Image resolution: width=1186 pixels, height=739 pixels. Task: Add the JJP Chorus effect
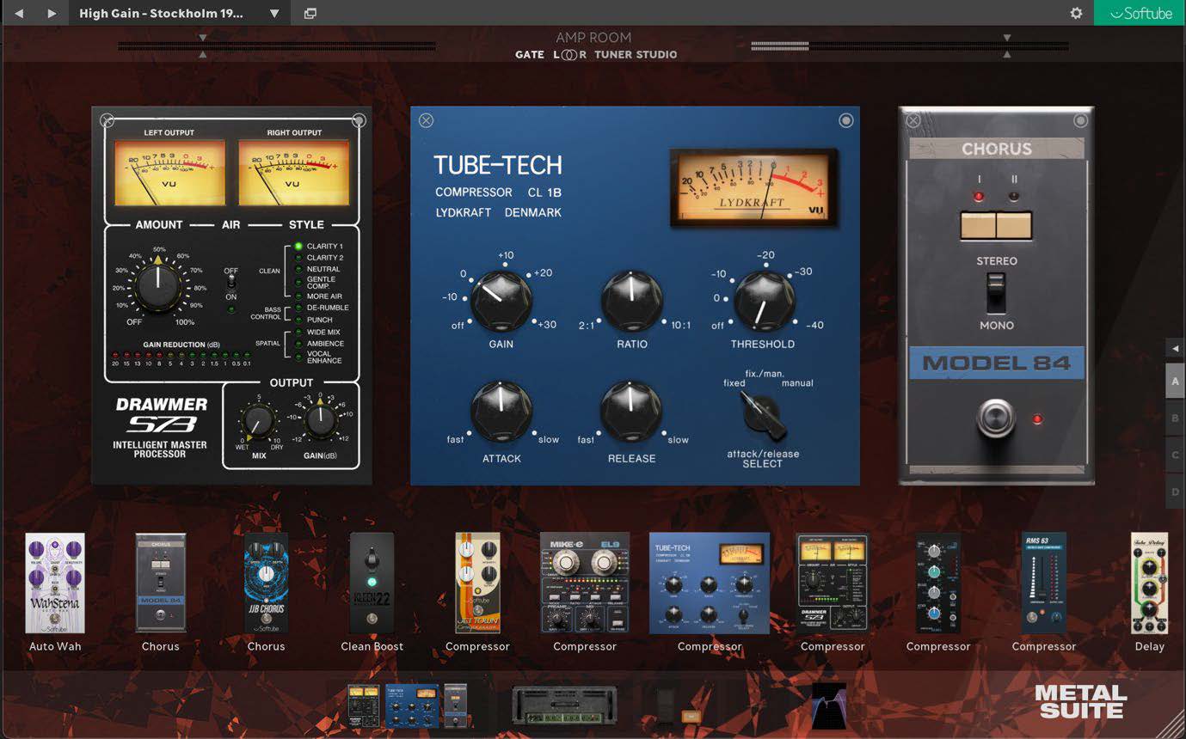pyautogui.click(x=266, y=583)
